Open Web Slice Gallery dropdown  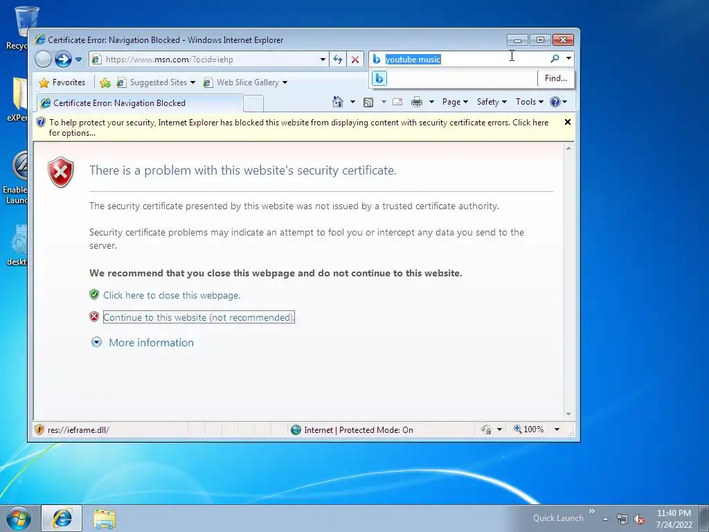coord(246,82)
